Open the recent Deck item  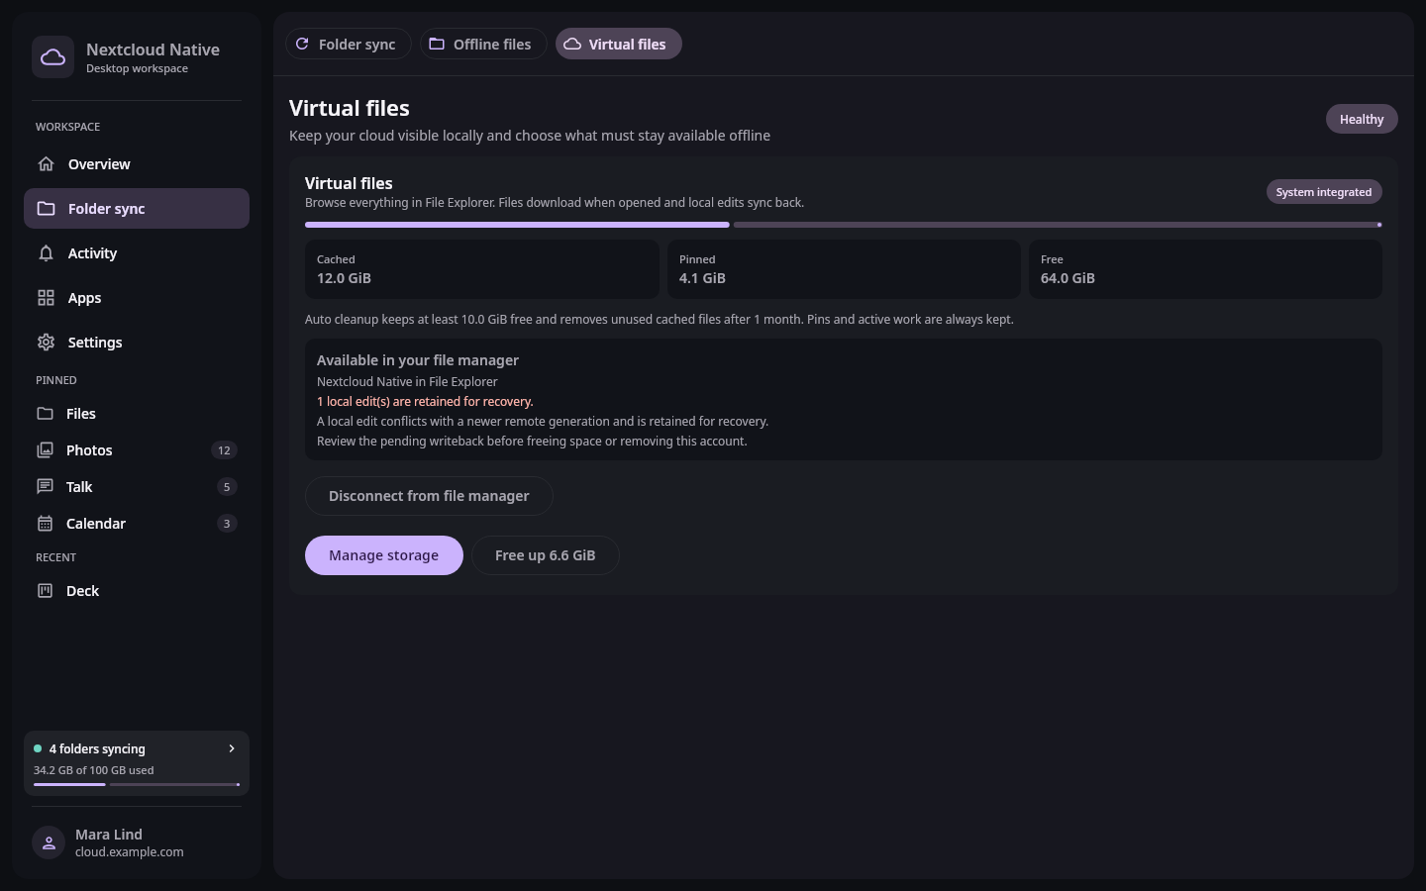(137, 591)
